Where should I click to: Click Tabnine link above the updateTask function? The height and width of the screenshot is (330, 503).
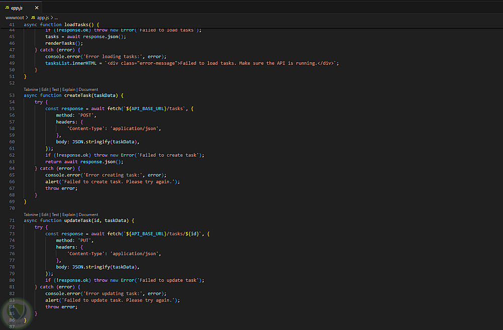tap(31, 214)
